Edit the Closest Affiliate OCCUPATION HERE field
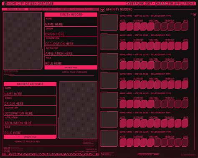The height and width of the screenshot is (158, 198). click(30, 110)
